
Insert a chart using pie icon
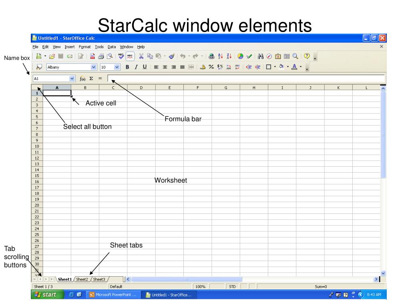click(240, 56)
